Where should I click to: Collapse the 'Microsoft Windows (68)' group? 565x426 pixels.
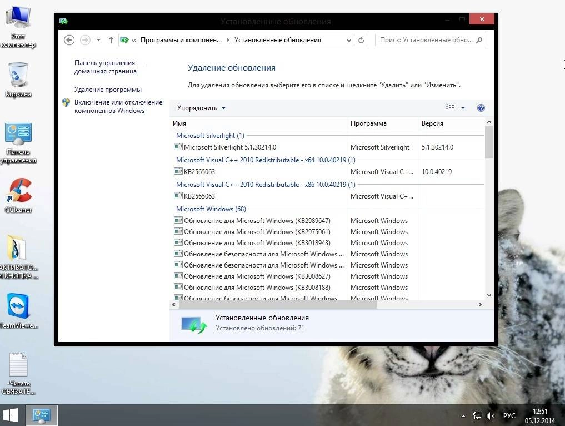tap(211, 209)
